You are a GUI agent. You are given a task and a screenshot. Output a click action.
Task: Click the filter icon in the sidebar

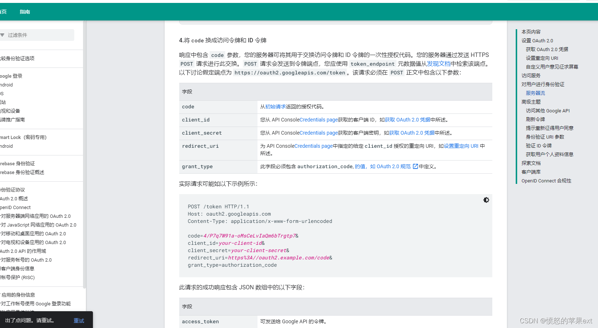click(x=2, y=35)
